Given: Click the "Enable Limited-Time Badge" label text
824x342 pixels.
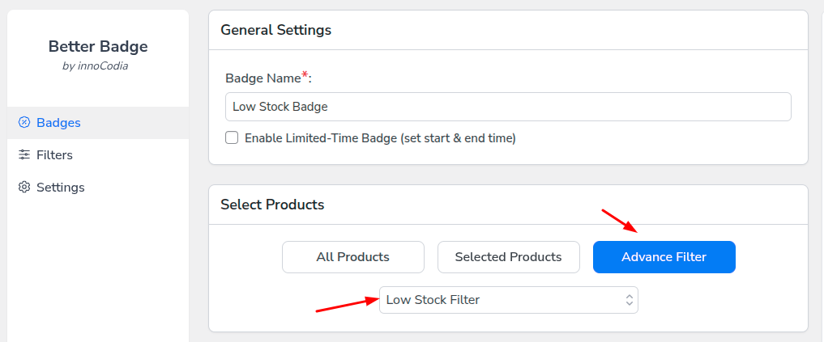Looking at the screenshot, I should [380, 138].
